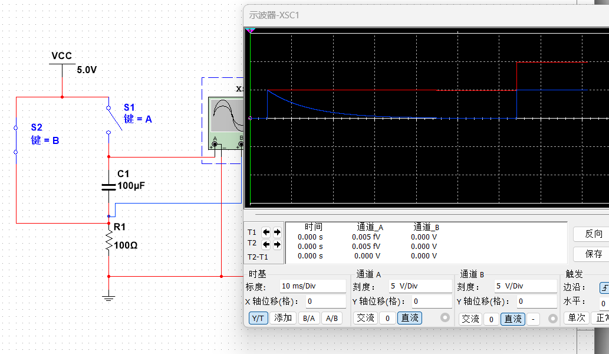Viewport: 609px width, 354px height.
Task: Click the '键 = A' key label
Action: point(138,119)
